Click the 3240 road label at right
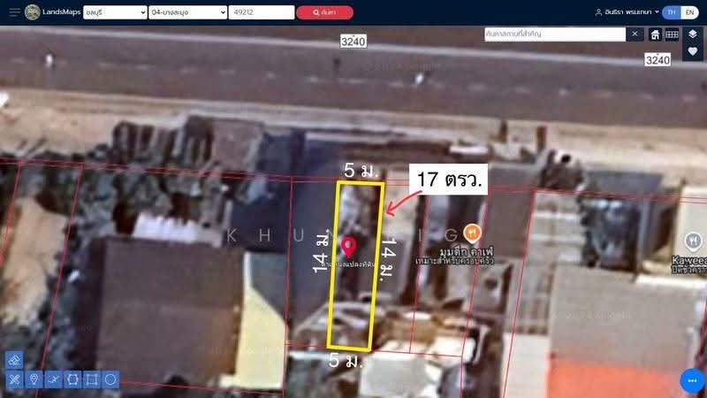Screen dimensions: 707x398 coord(658,59)
